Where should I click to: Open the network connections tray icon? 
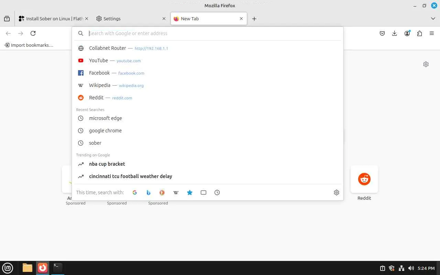pyautogui.click(x=401, y=268)
